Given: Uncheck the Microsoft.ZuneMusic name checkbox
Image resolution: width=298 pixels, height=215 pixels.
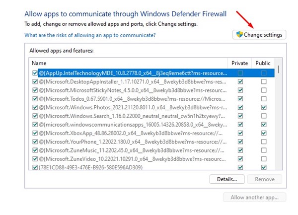Looking at the screenshot, I should [35, 150].
